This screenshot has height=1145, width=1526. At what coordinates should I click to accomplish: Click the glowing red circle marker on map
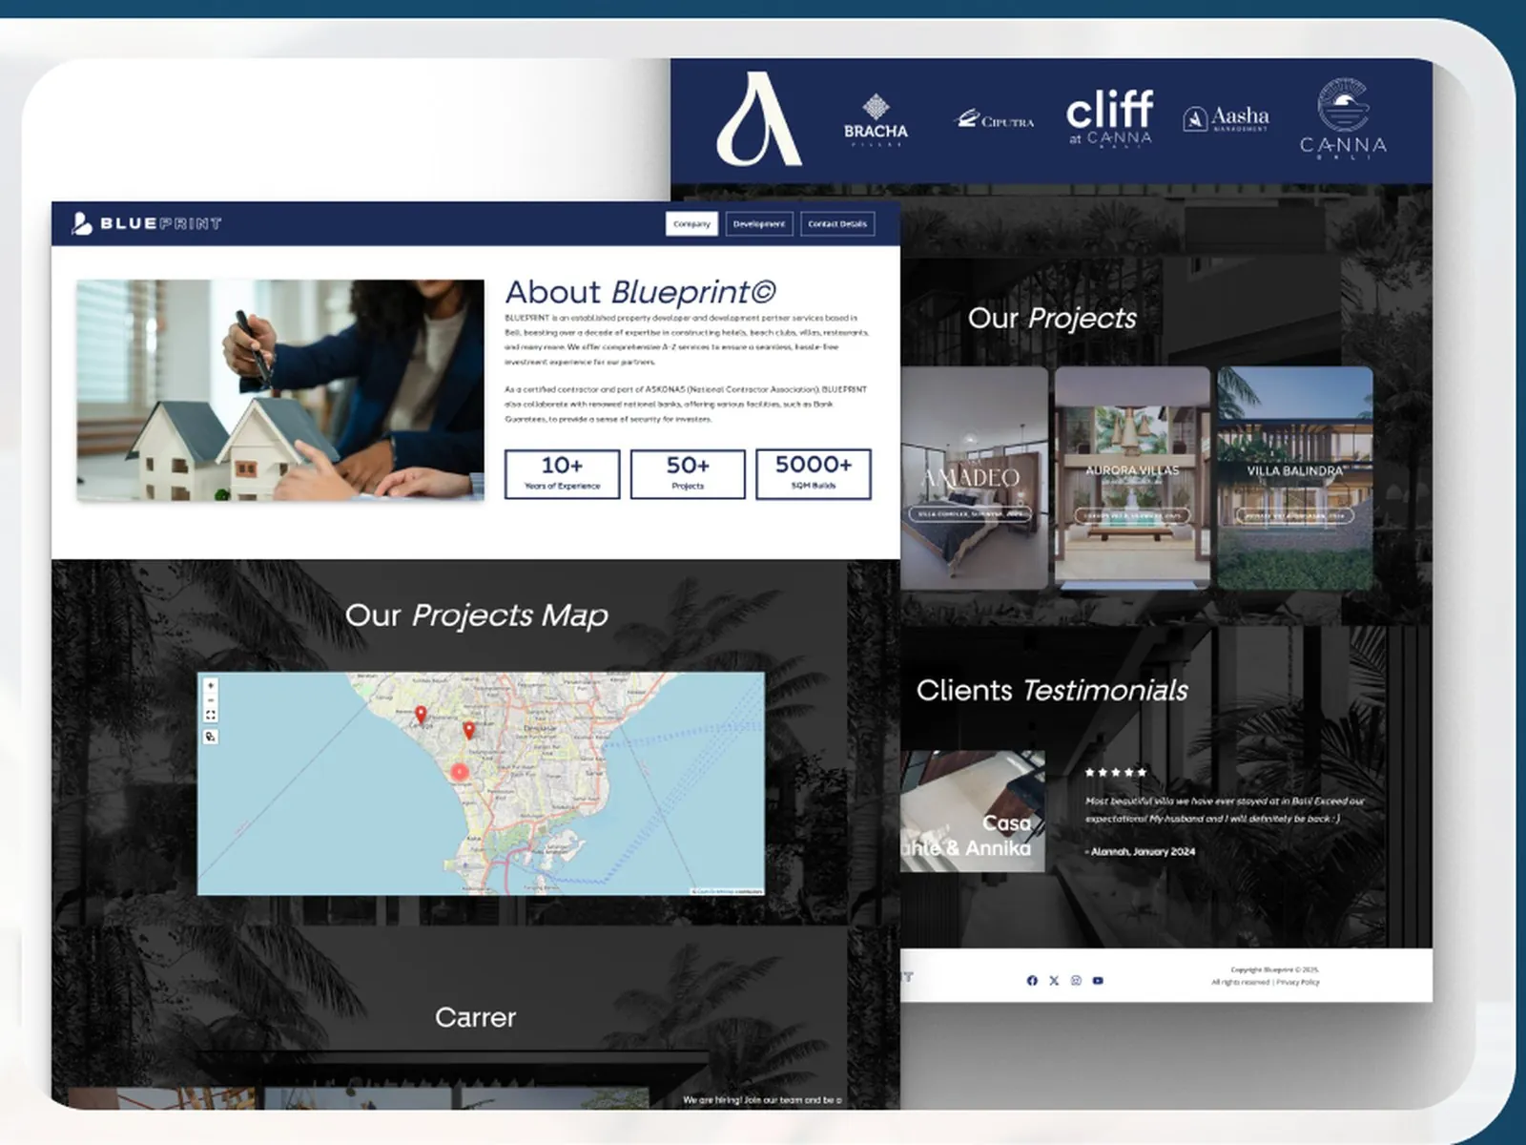(460, 772)
